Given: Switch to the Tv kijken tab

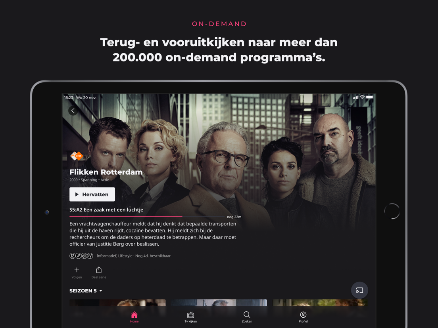Looking at the screenshot, I should (x=190, y=317).
